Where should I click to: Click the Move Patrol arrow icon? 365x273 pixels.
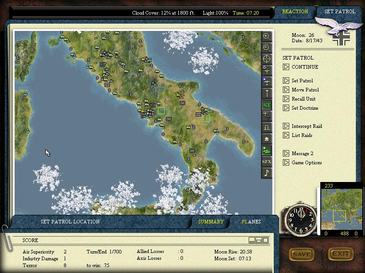point(286,90)
